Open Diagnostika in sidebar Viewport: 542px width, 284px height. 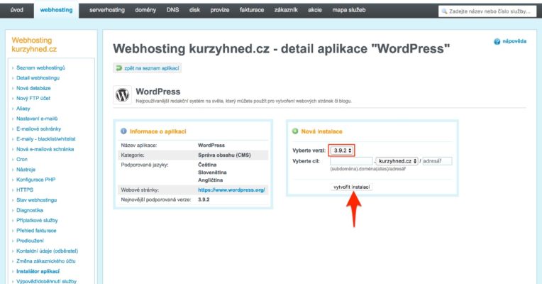point(30,210)
